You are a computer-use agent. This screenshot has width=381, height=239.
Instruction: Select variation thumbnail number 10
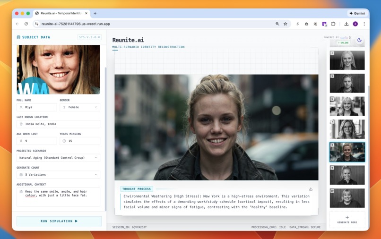coord(347,198)
